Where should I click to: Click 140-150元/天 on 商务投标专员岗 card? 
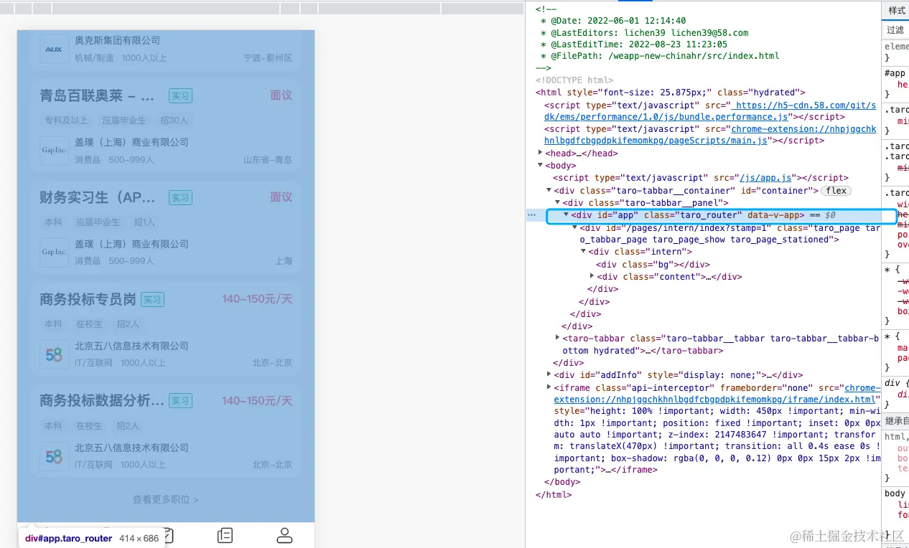(x=257, y=299)
